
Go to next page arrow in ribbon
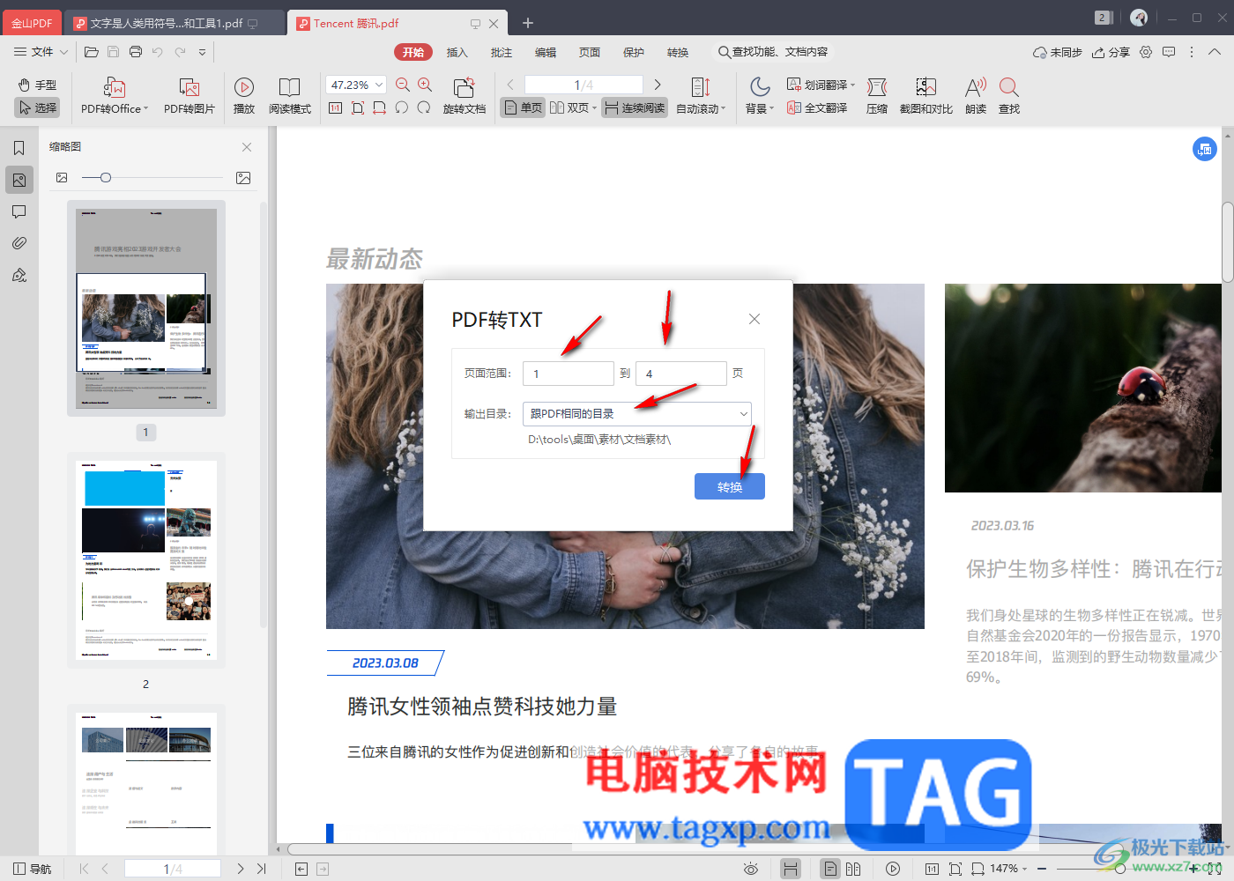(658, 85)
